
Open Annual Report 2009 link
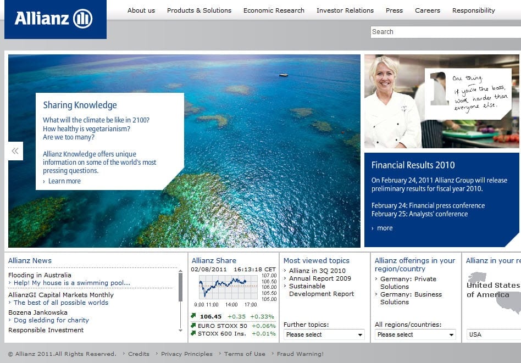320,278
